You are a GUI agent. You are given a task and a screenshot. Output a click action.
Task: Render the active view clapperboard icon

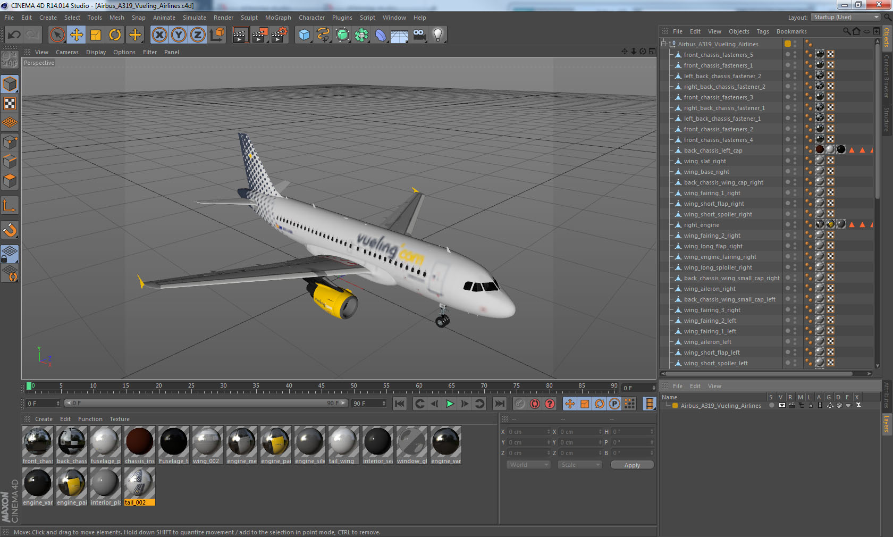pos(240,35)
